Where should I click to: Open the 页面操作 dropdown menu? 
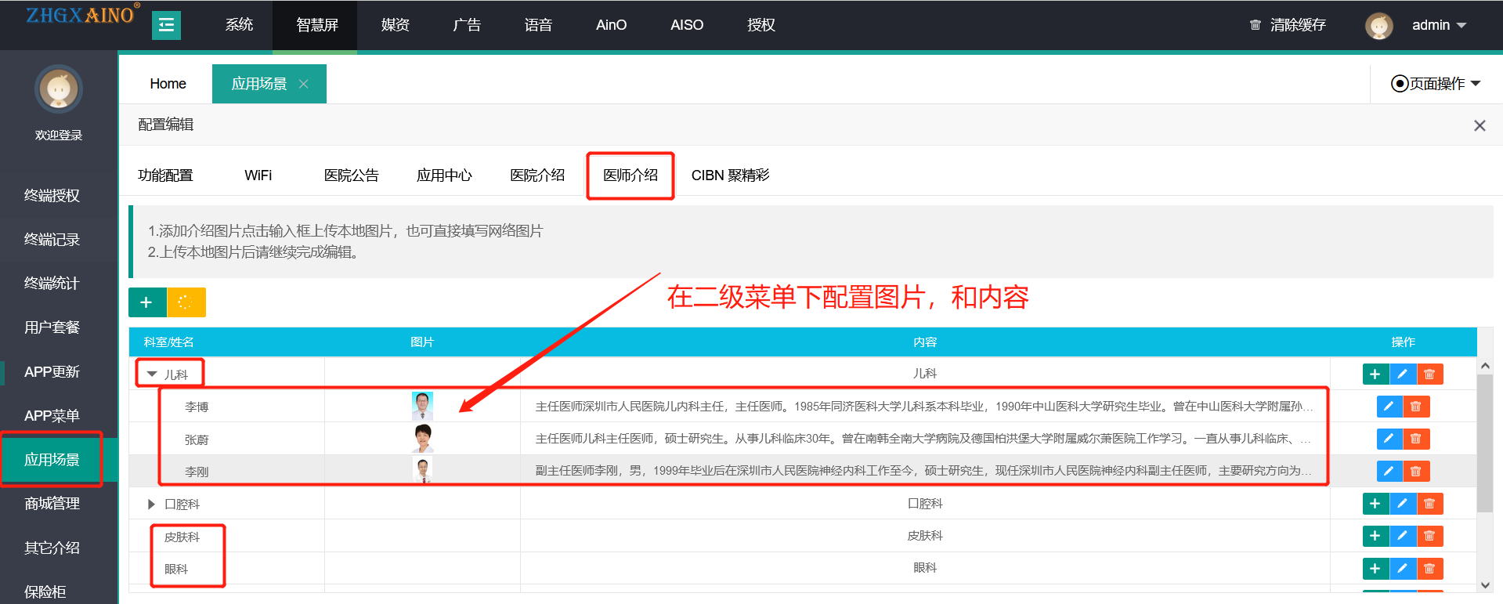[x=1436, y=84]
